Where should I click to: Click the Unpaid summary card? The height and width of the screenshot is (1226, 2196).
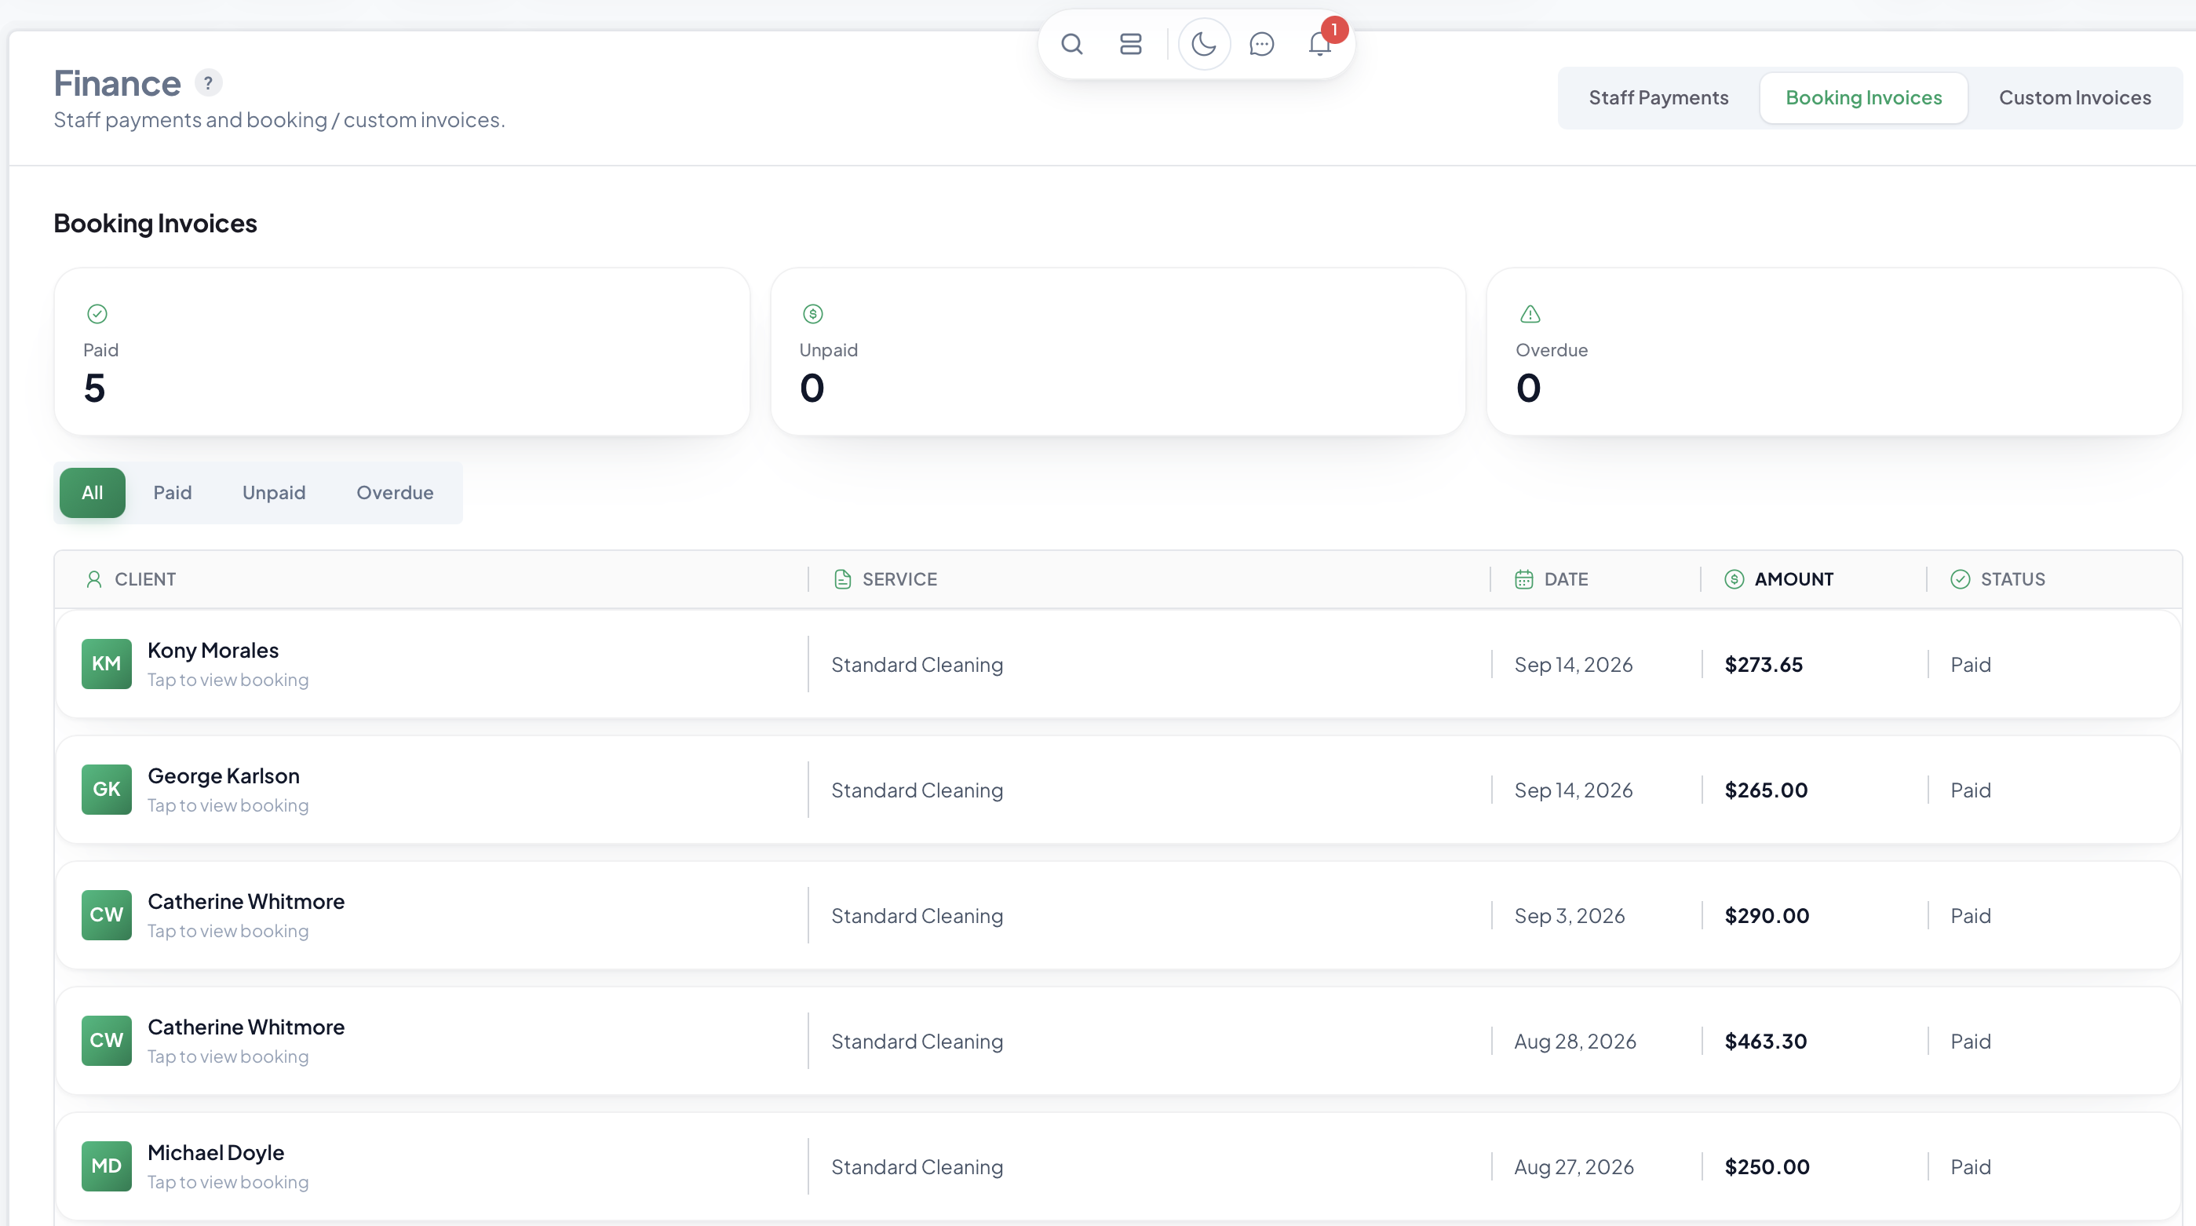(x=1118, y=352)
